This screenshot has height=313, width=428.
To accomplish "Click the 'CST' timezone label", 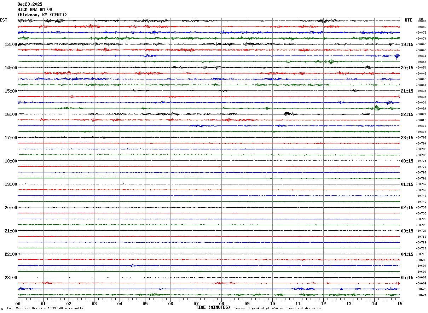I will coord(4,20).
